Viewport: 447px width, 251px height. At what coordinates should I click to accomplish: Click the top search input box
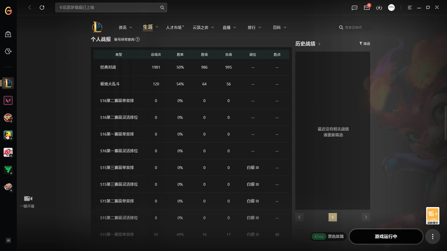click(111, 8)
